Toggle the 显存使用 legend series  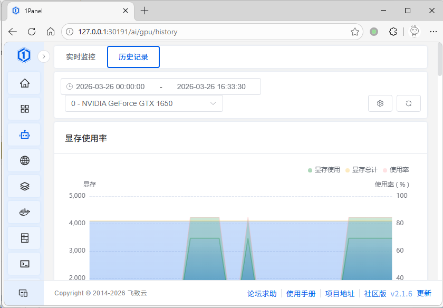pyautogui.click(x=324, y=170)
